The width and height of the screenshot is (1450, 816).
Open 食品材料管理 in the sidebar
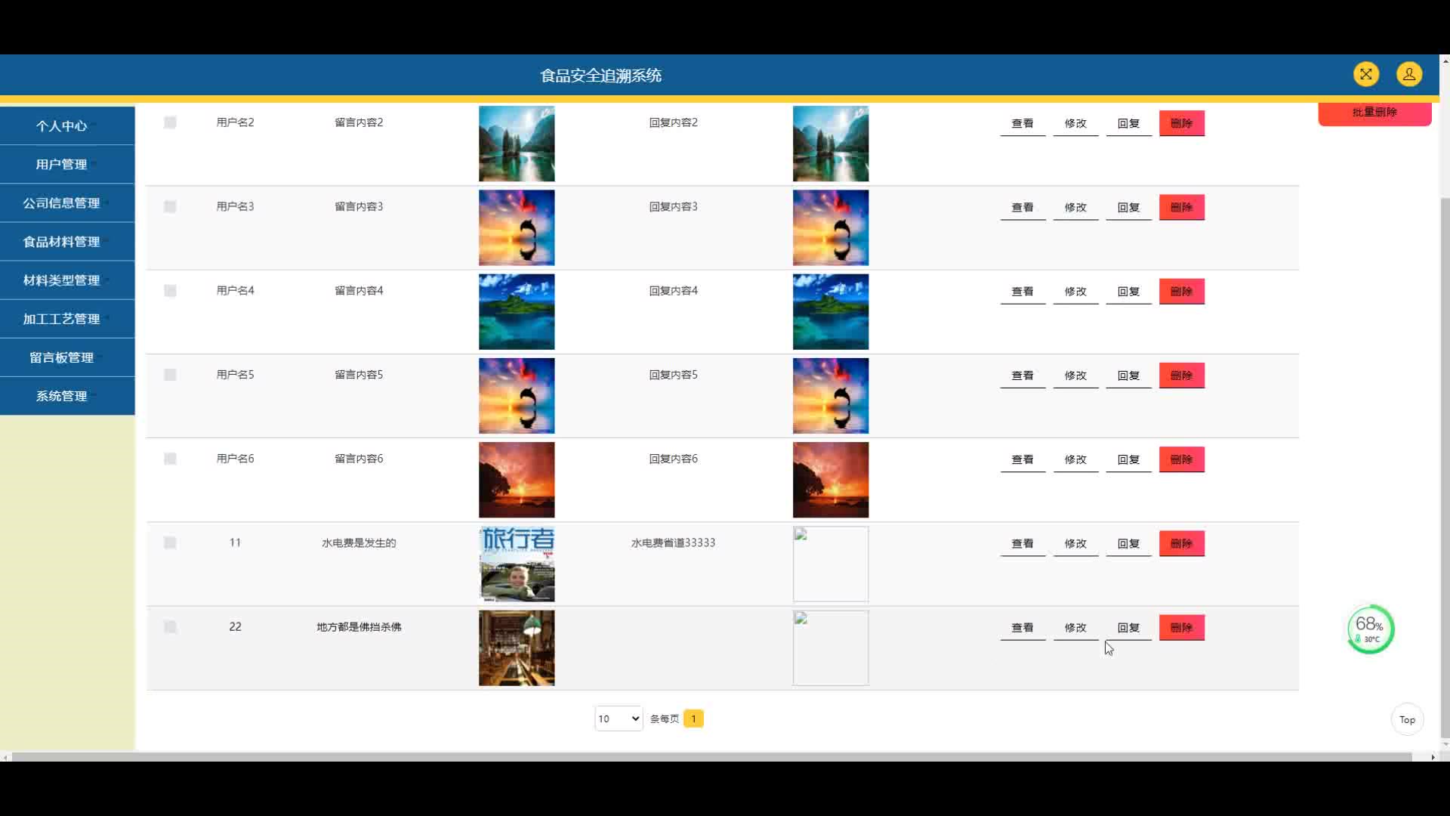tap(62, 242)
